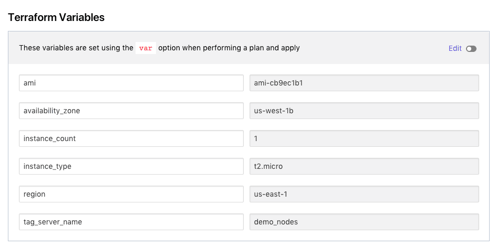Image resolution: width=497 pixels, height=247 pixels.
Task: Click the instance_type name field
Action: 131,166
